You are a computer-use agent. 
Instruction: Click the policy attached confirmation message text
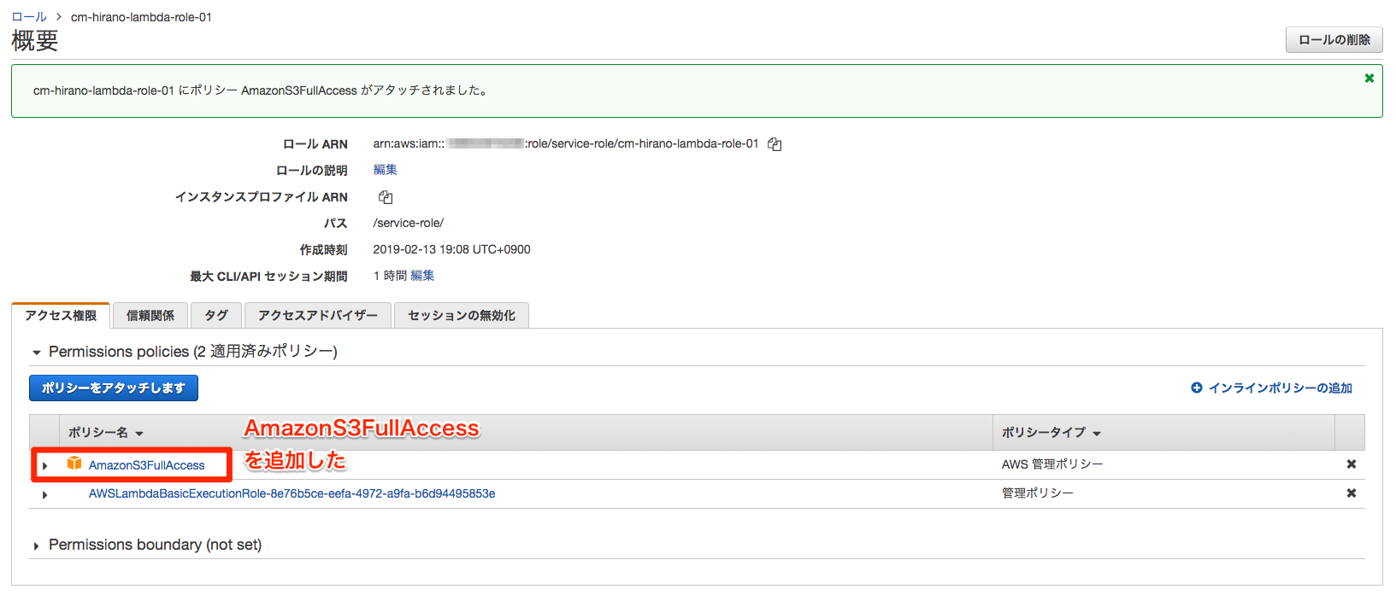(262, 90)
